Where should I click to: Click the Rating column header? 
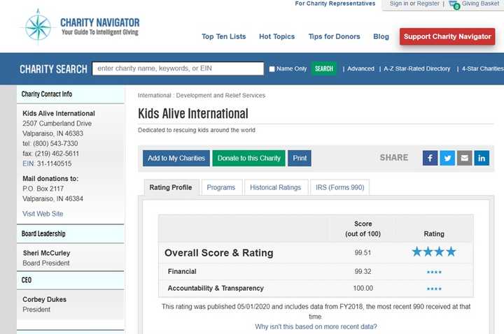tap(434, 234)
